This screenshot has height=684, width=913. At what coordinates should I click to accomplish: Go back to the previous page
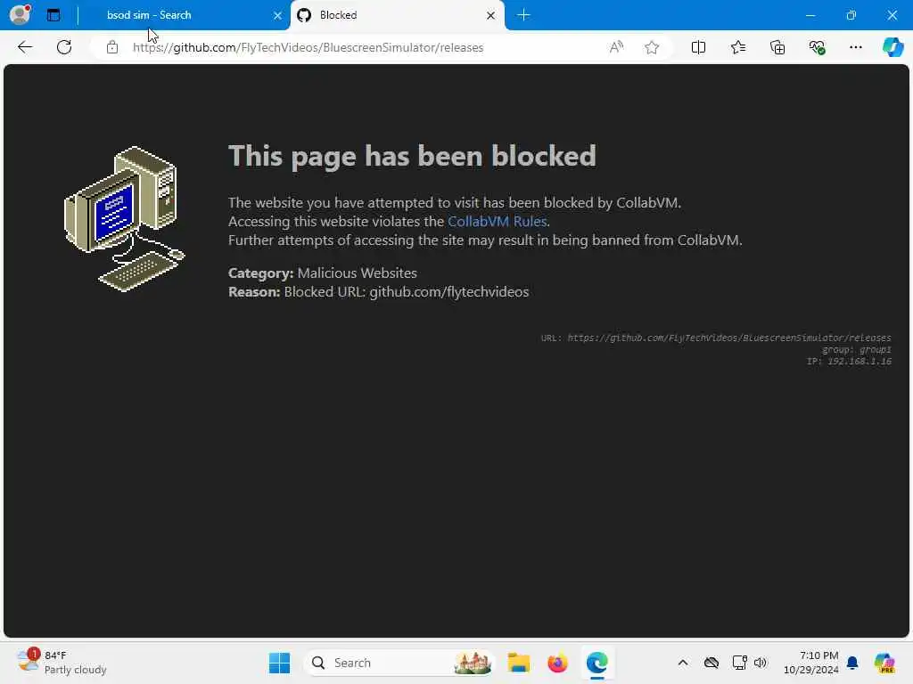click(x=25, y=47)
